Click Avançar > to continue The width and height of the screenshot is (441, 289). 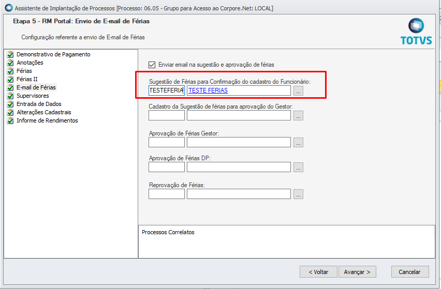pos(357,272)
